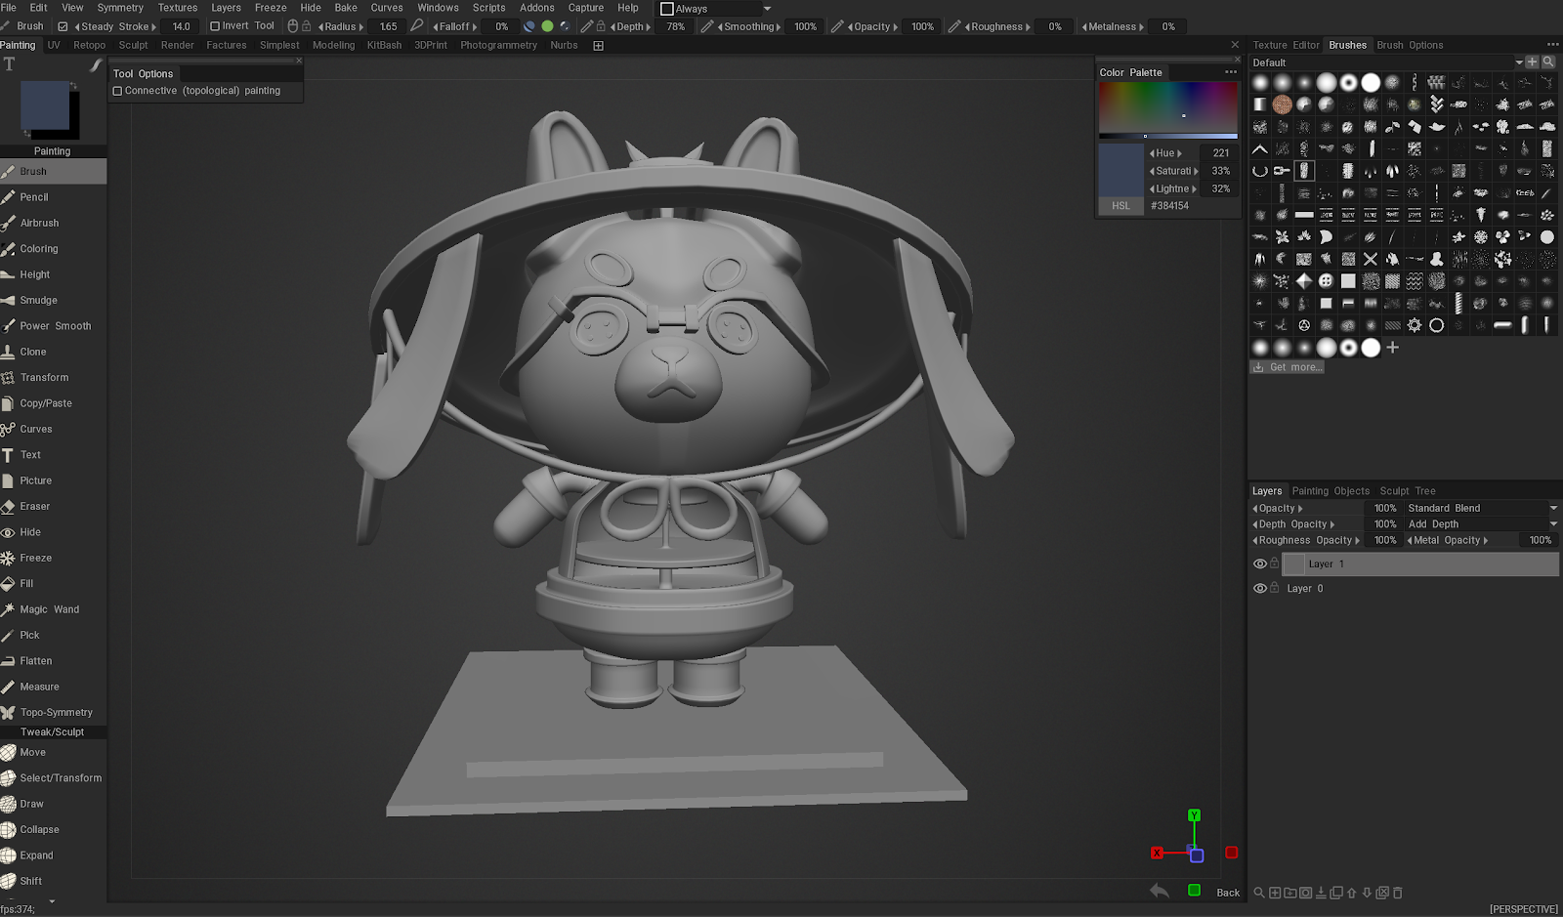Open the Color Palette options menu

(x=1231, y=72)
